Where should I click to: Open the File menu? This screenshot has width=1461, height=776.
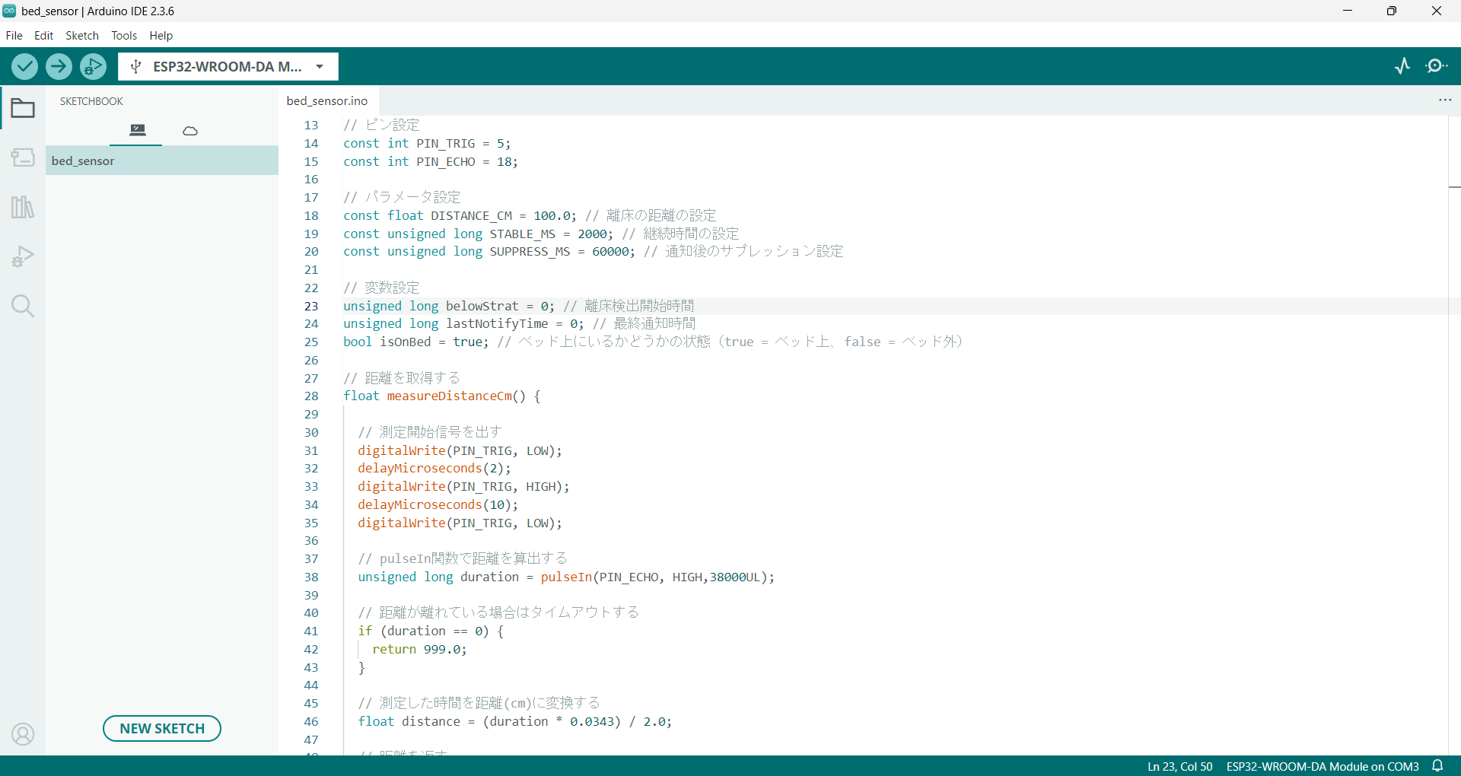coord(14,36)
